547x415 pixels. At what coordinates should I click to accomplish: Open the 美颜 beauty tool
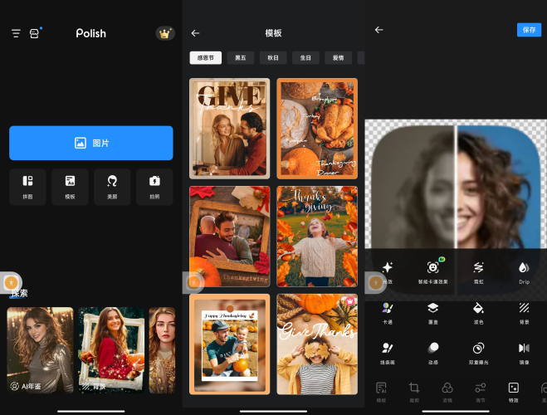tap(112, 186)
